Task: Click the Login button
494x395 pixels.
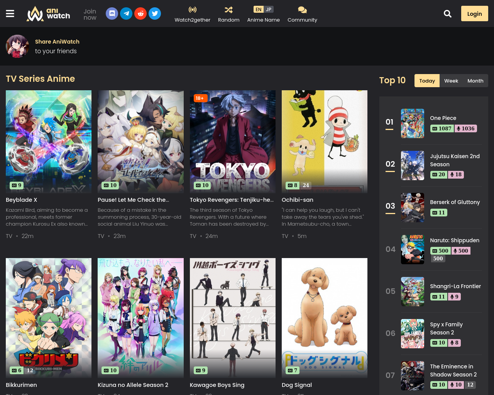Action: click(475, 14)
